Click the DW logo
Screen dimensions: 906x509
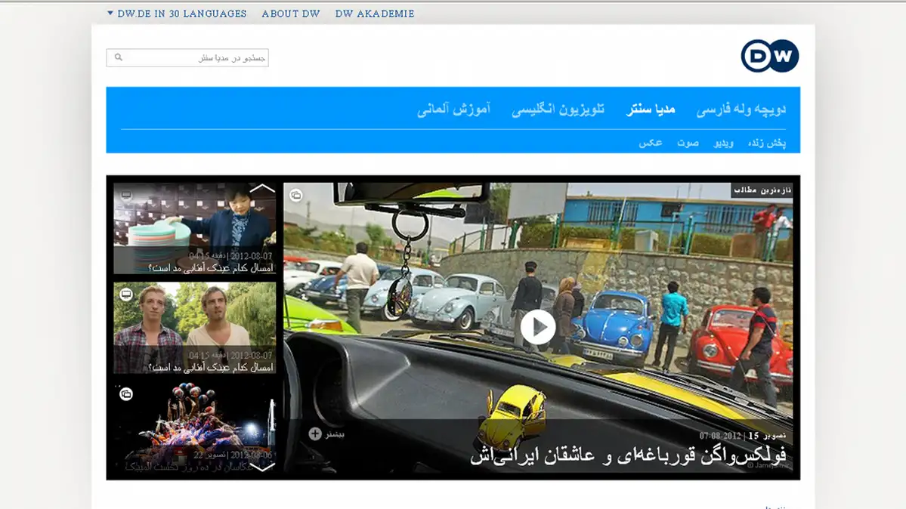[x=770, y=56]
